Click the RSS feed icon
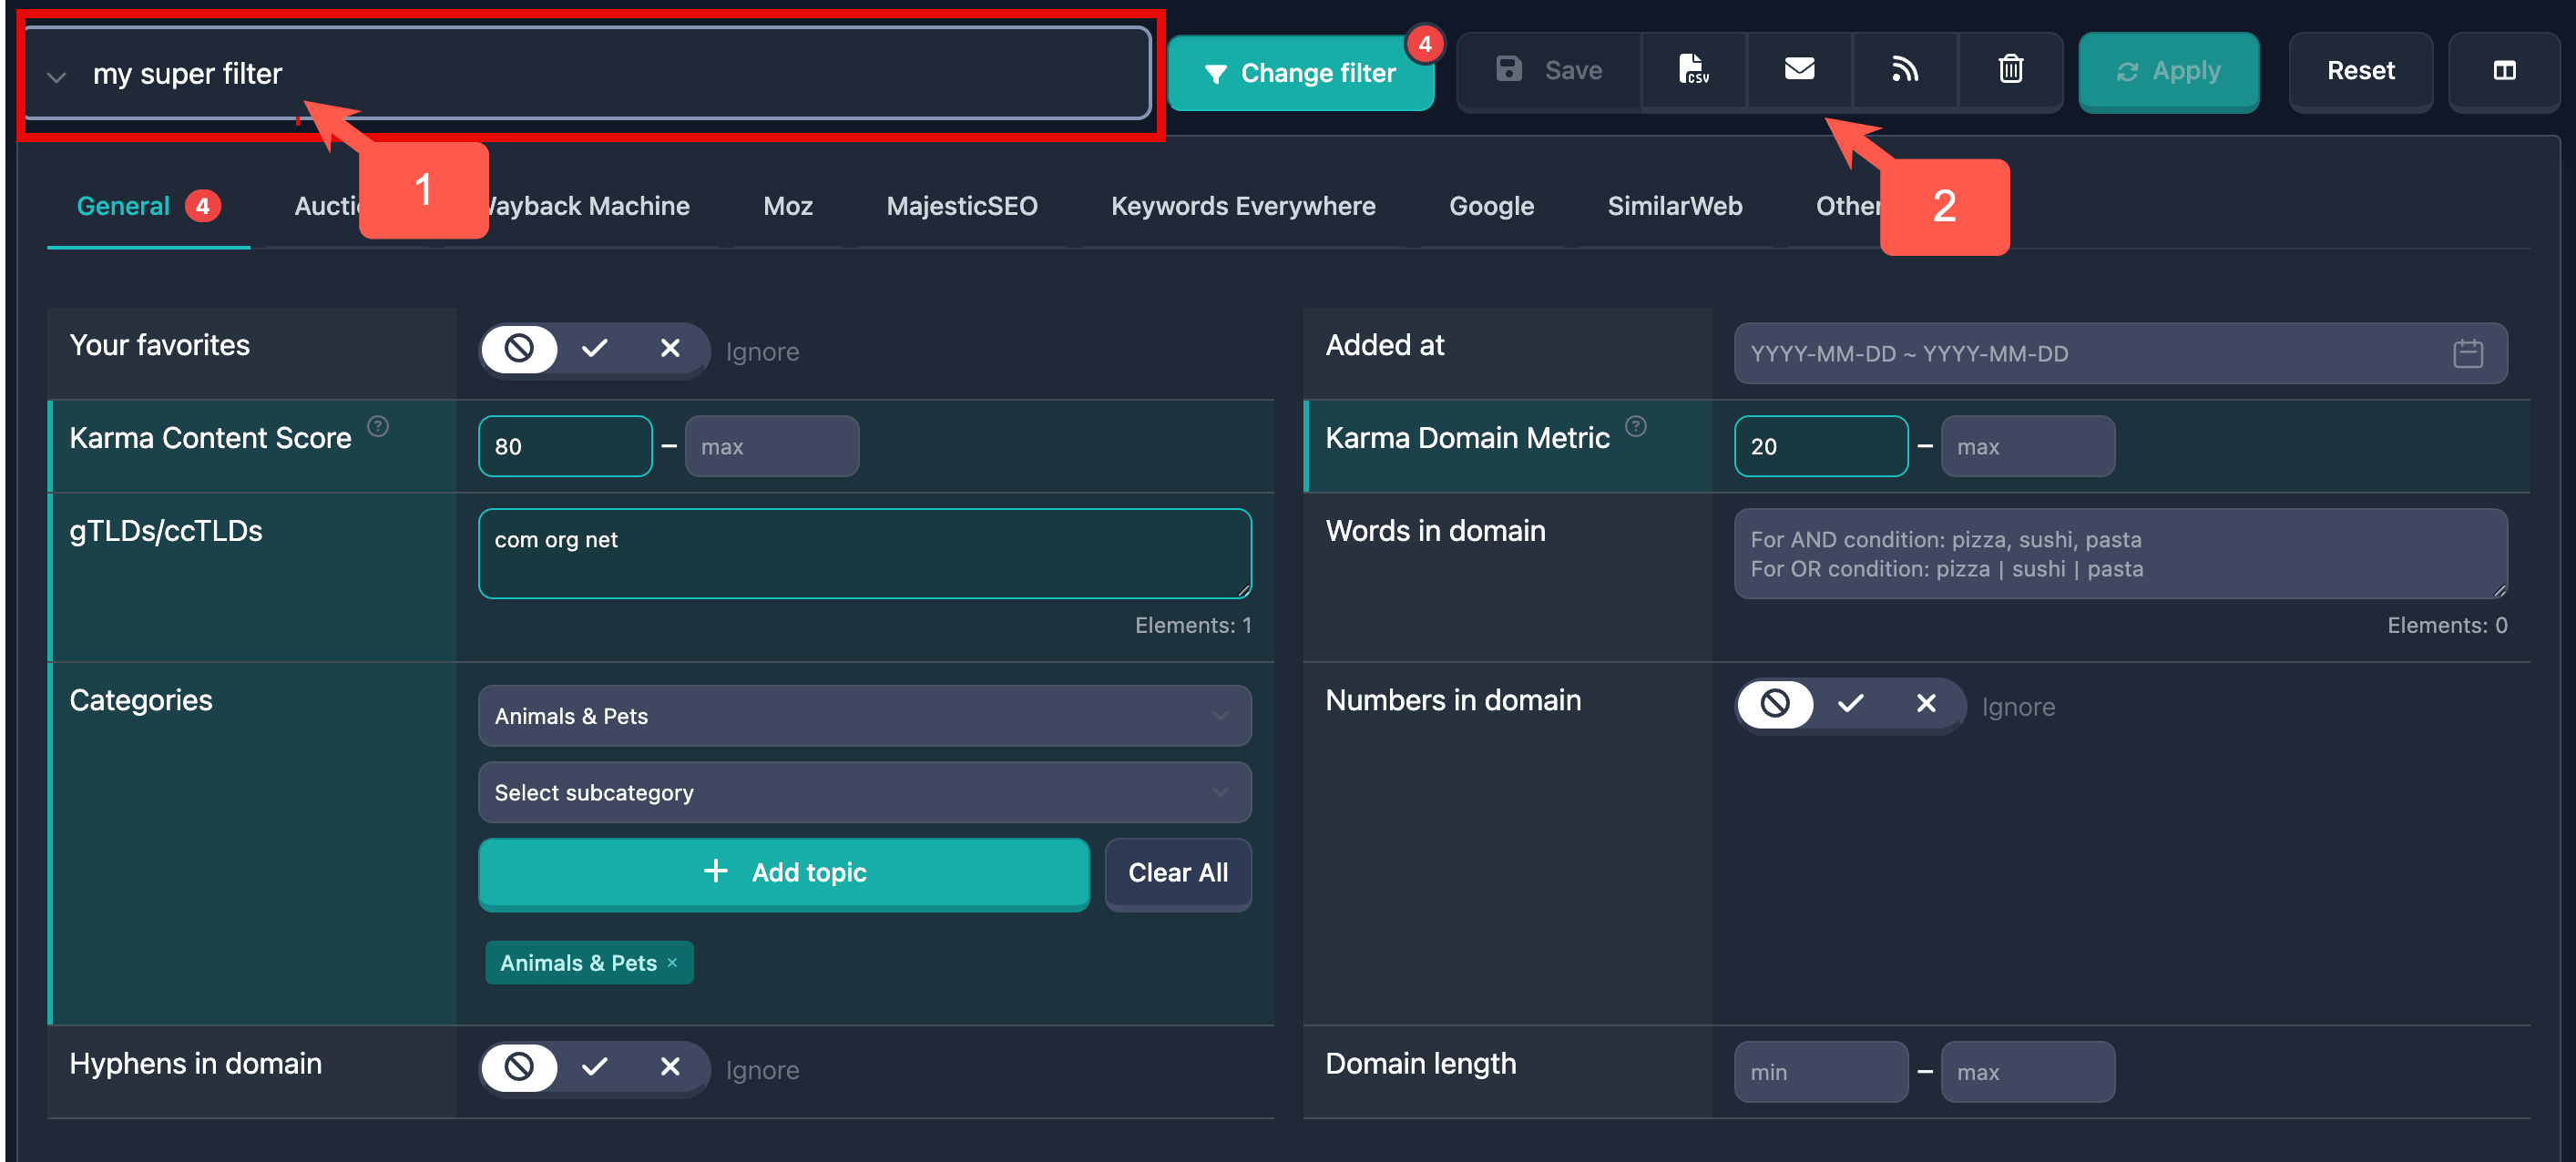The width and height of the screenshot is (2576, 1162). pos(1906,70)
